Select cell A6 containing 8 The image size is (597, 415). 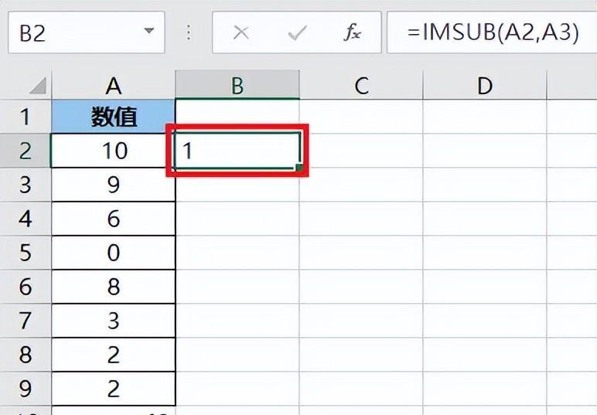[114, 287]
